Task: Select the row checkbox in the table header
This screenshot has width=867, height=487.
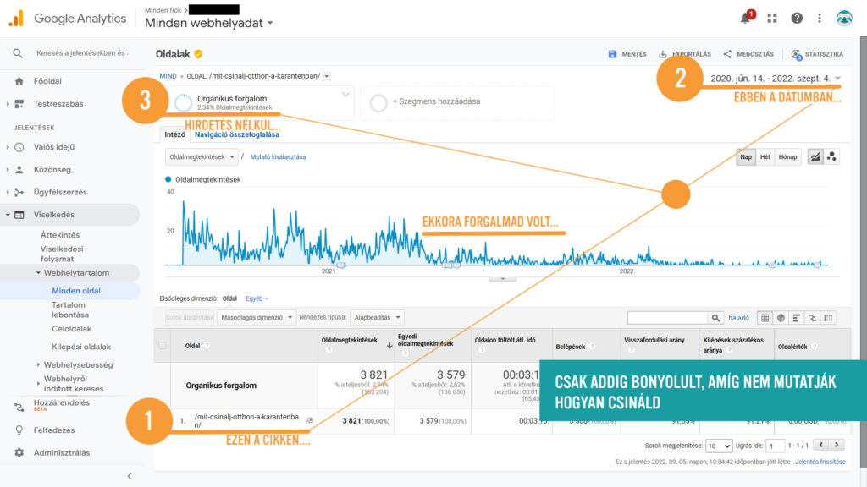Action: coord(161,342)
